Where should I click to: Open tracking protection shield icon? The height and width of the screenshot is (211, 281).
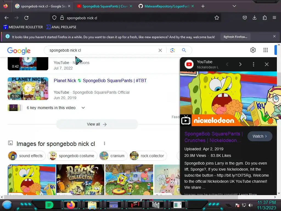tap(54, 18)
